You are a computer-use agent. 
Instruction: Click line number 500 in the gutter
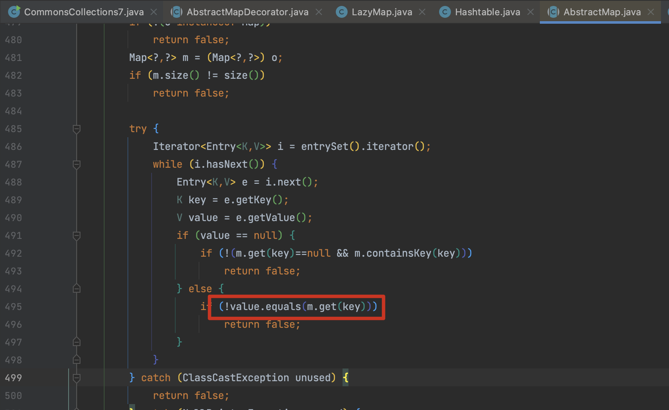(x=14, y=396)
